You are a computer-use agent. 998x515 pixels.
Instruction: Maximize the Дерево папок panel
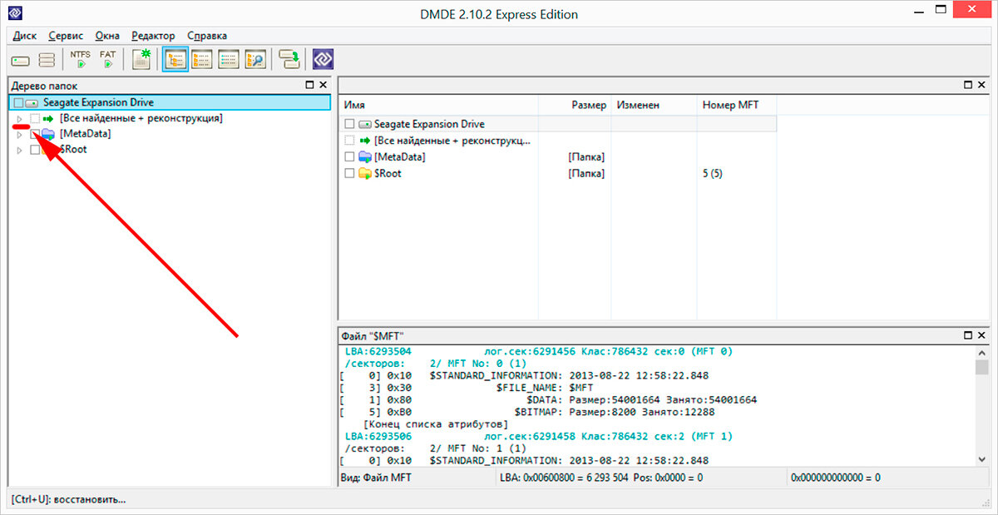coord(310,85)
